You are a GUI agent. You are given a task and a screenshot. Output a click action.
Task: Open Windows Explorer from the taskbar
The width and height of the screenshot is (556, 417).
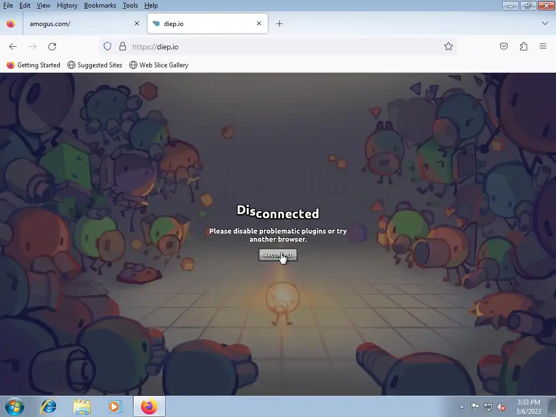click(82, 406)
